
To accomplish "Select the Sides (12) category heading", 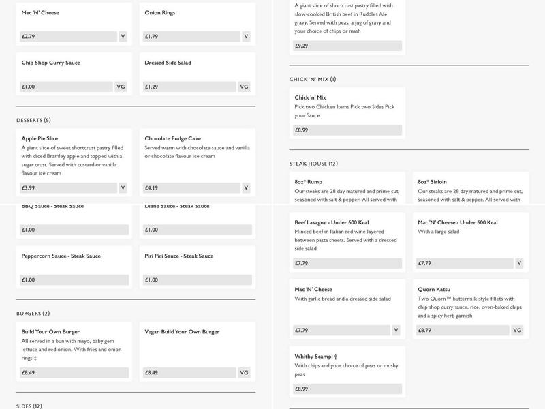I will 29,406.
